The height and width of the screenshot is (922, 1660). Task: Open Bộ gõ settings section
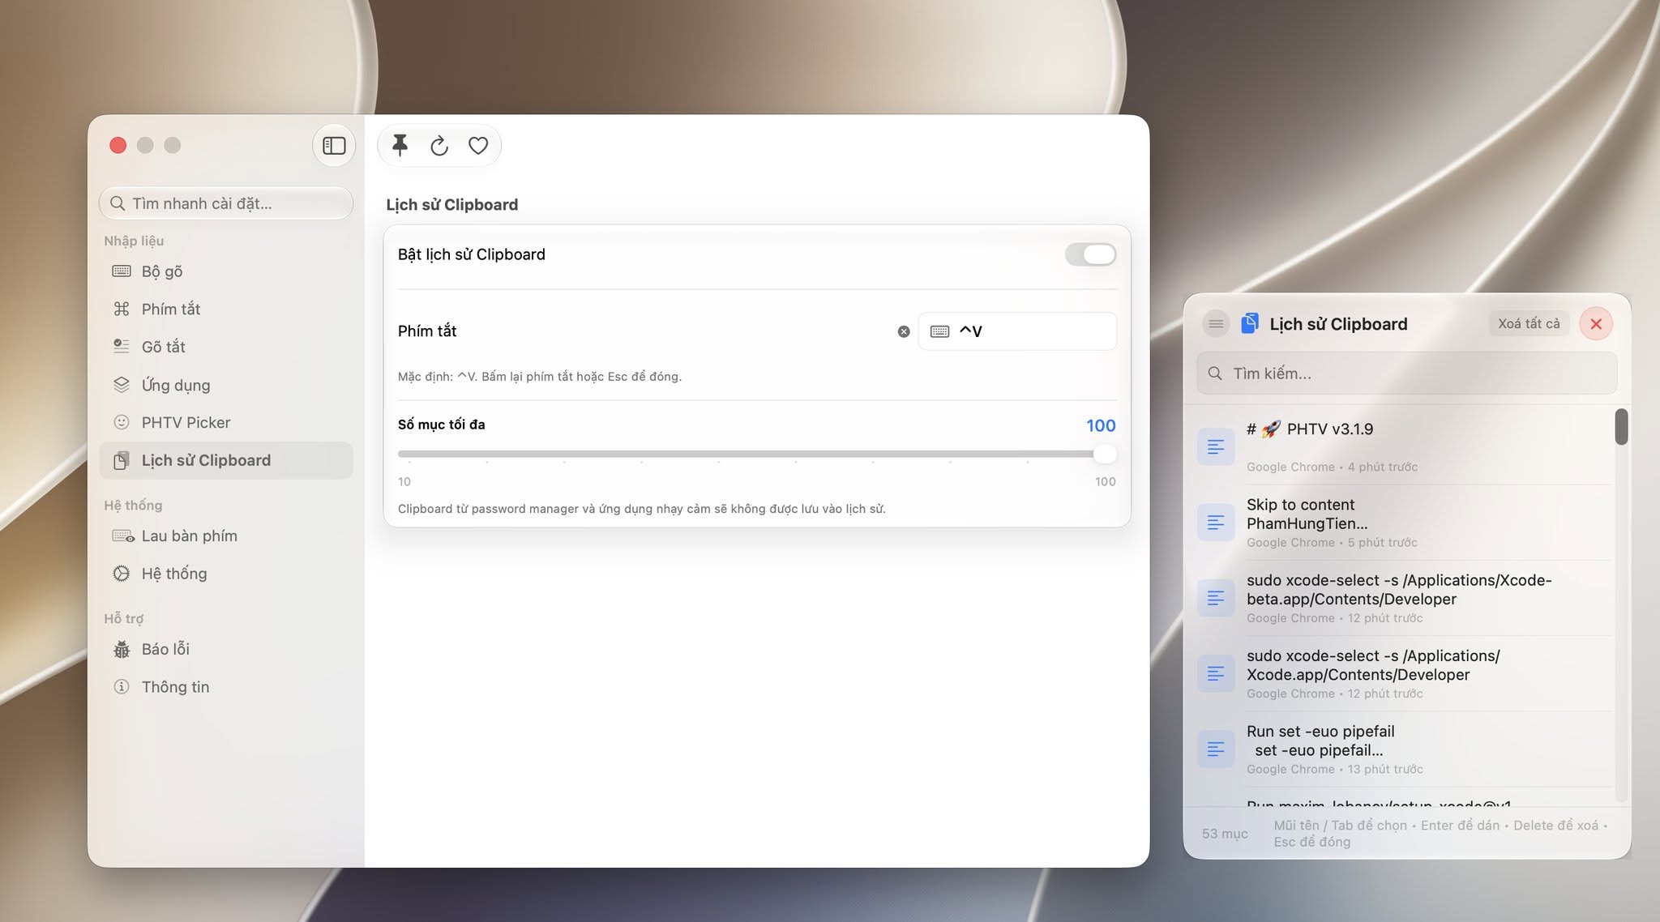[x=226, y=271]
